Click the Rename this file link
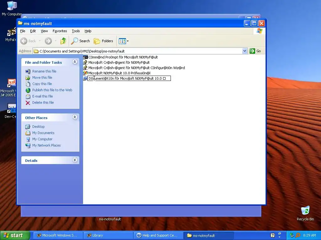This screenshot has height=240, width=321. click(44, 71)
